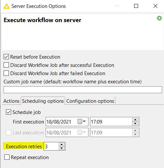The width and height of the screenshot is (164, 168).
Task: Decrement Execution retries value
Action: (x=62, y=148)
